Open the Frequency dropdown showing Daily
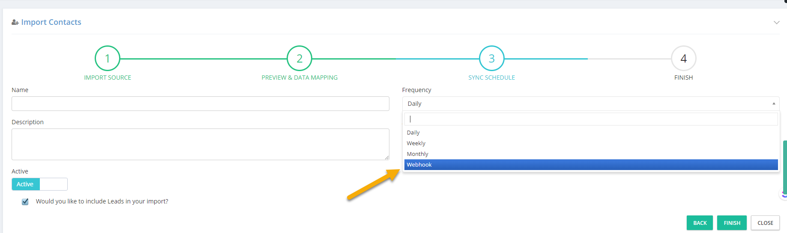787x233 pixels. (591, 104)
